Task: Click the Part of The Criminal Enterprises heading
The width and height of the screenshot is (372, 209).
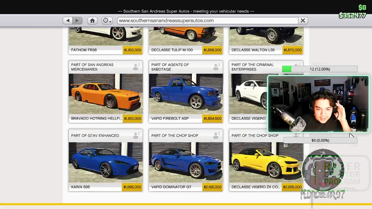Action: [253, 67]
